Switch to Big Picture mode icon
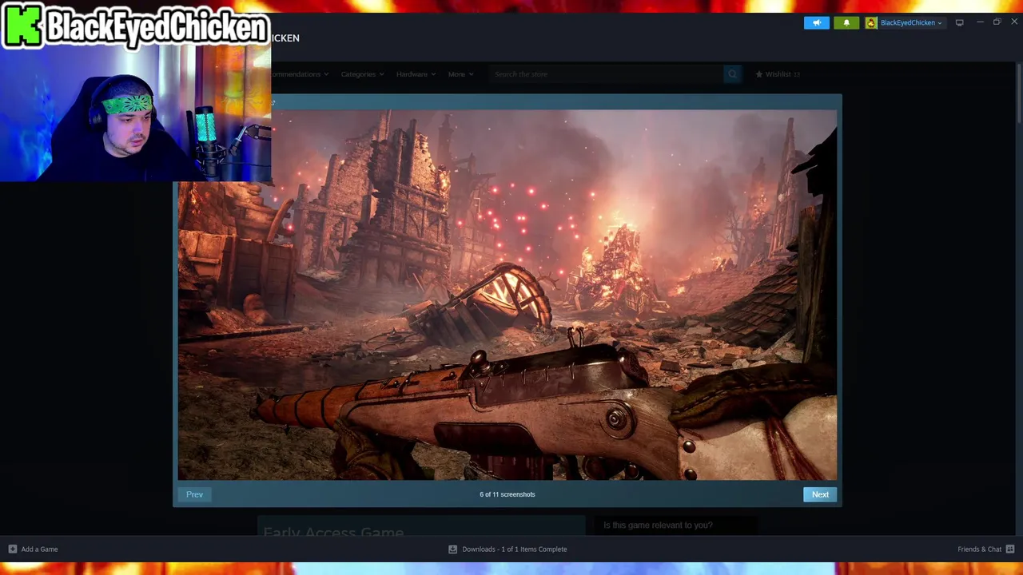Image resolution: width=1023 pixels, height=575 pixels. pos(959,22)
